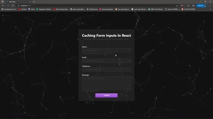The image size is (213, 119).
Task: Open the Index of ANIME bookmark
Action: click(172, 9)
